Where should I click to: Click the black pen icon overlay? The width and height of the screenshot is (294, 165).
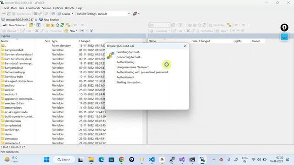pos(284,27)
